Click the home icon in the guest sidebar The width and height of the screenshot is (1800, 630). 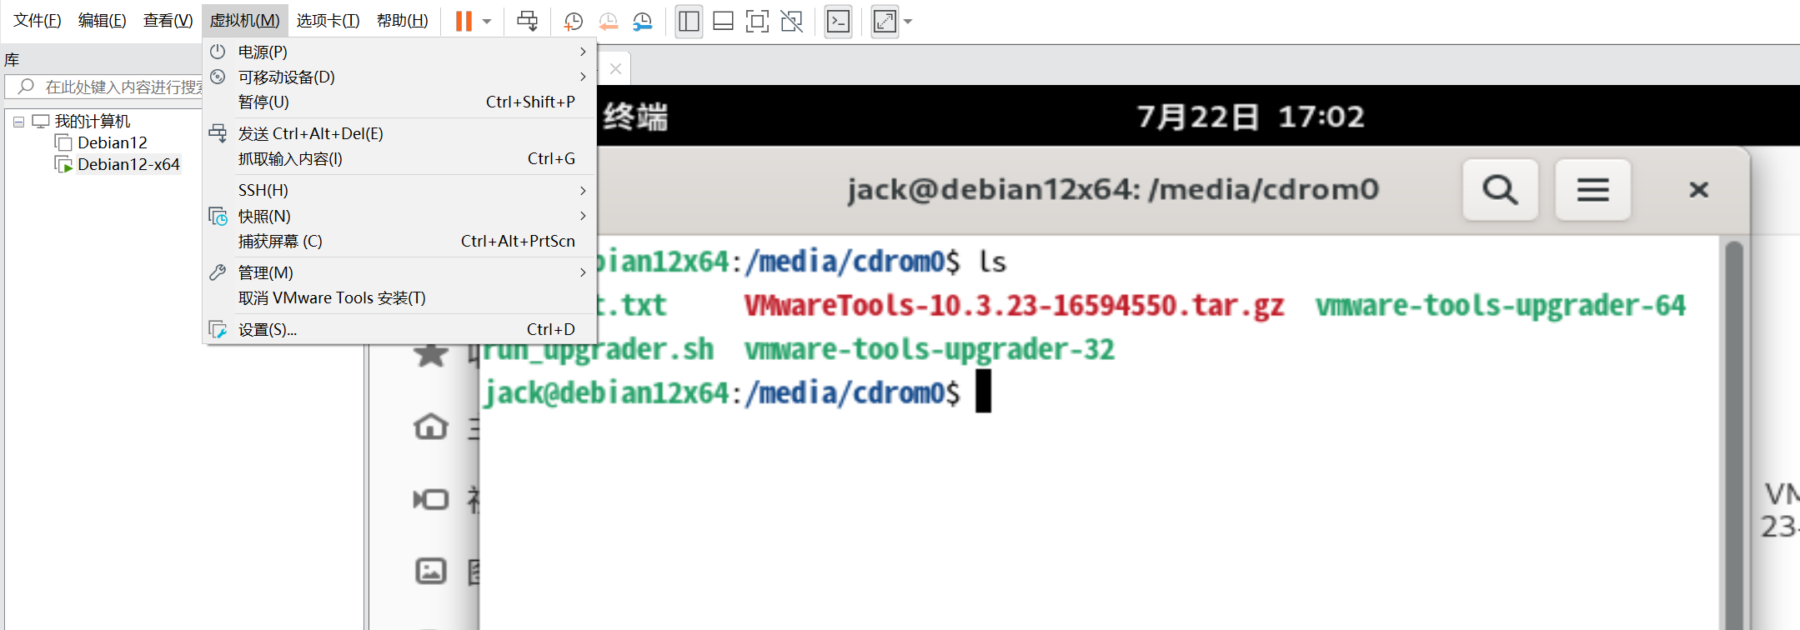coord(431,427)
